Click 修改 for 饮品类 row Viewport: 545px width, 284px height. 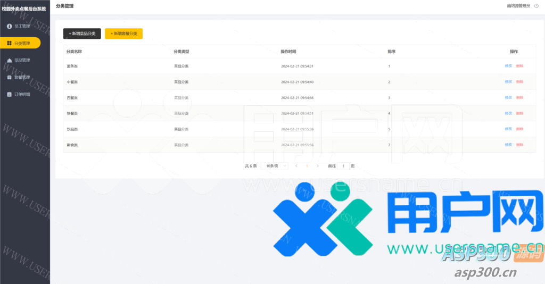(508, 129)
